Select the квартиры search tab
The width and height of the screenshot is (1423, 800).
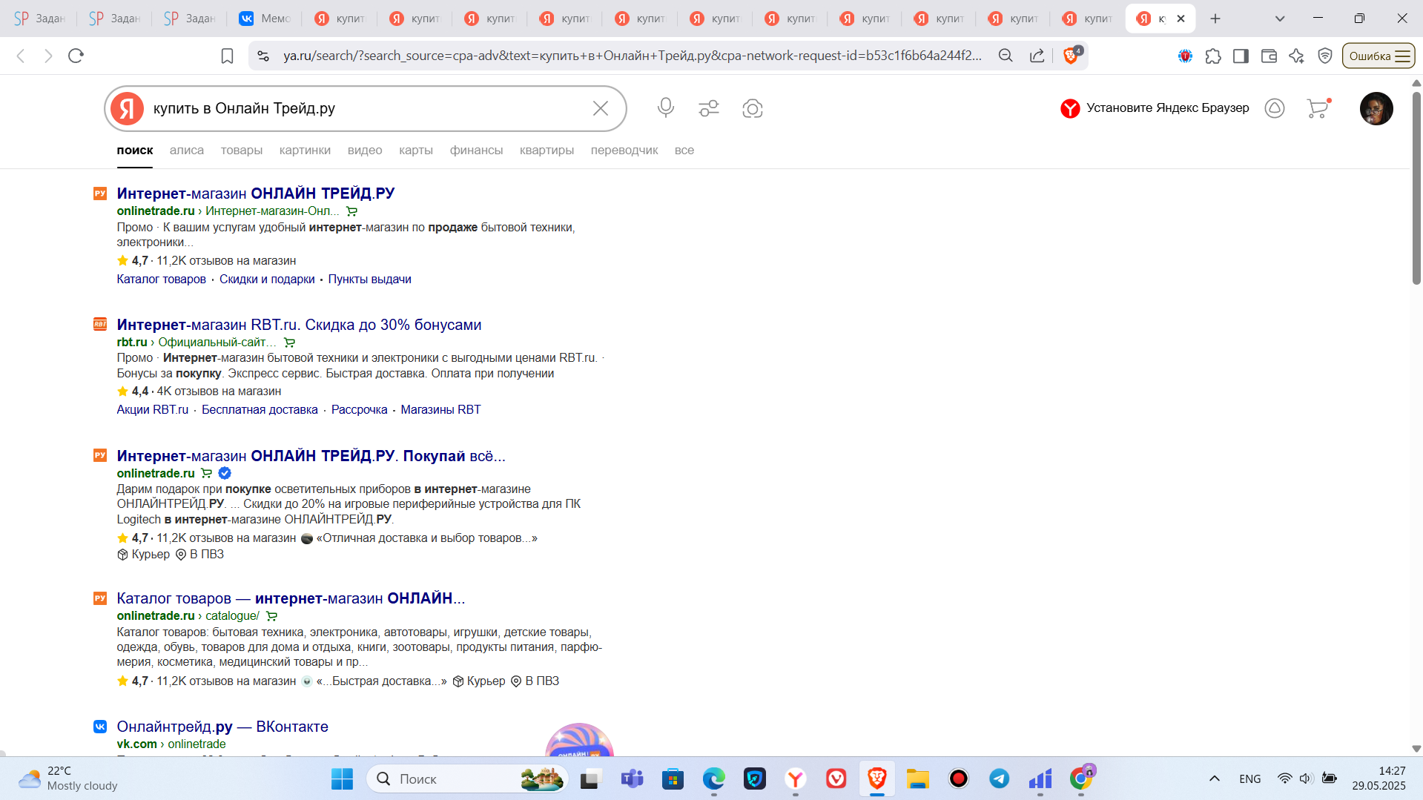[x=547, y=151]
